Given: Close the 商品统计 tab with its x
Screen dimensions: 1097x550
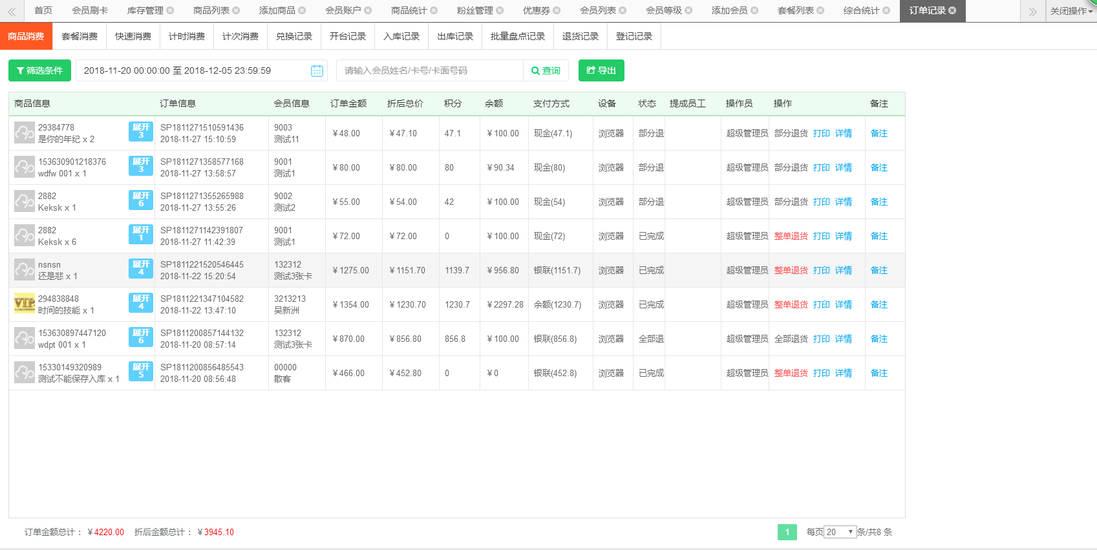Looking at the screenshot, I should click(x=434, y=10).
